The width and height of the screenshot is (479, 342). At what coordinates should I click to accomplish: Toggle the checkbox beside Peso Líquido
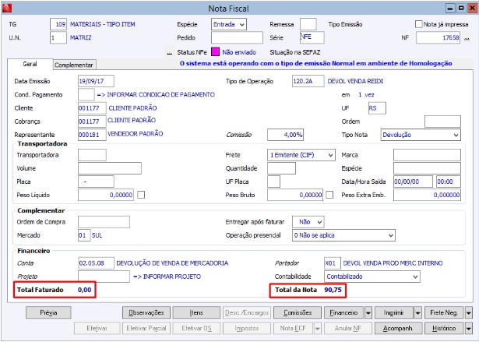click(x=141, y=195)
